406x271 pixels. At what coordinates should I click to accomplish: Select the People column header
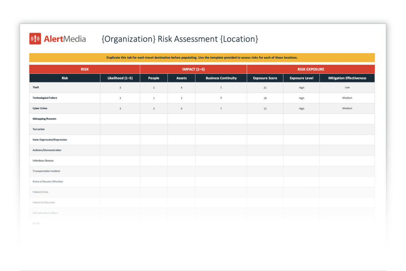pyautogui.click(x=153, y=78)
